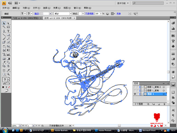
Task: Click the 描边 stroke link
Action: point(37,14)
